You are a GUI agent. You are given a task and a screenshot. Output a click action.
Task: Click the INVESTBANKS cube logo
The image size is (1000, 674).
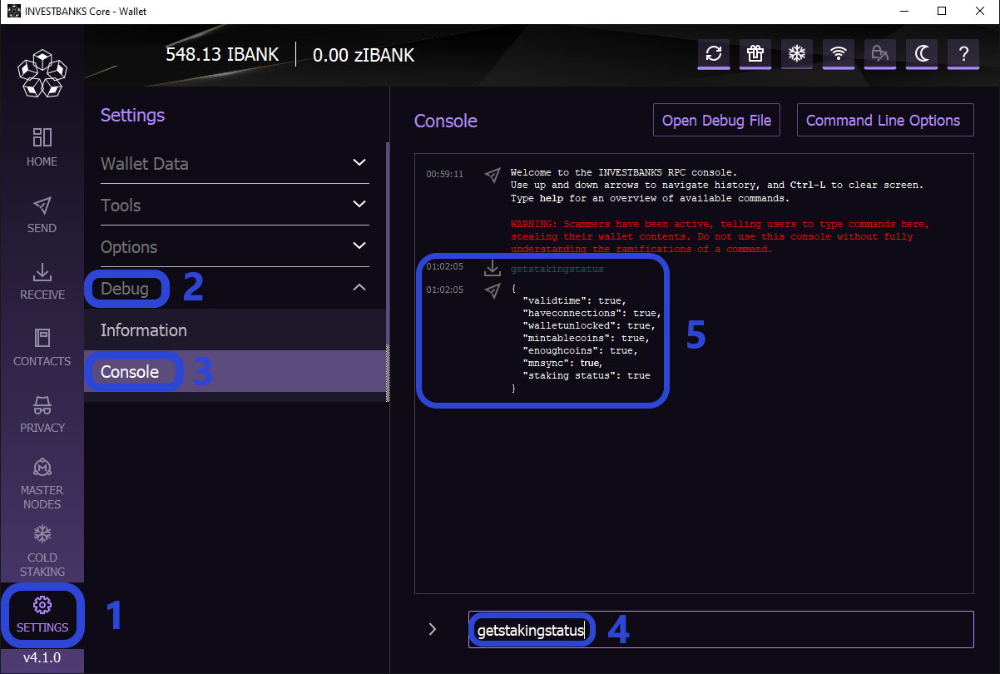tap(42, 72)
